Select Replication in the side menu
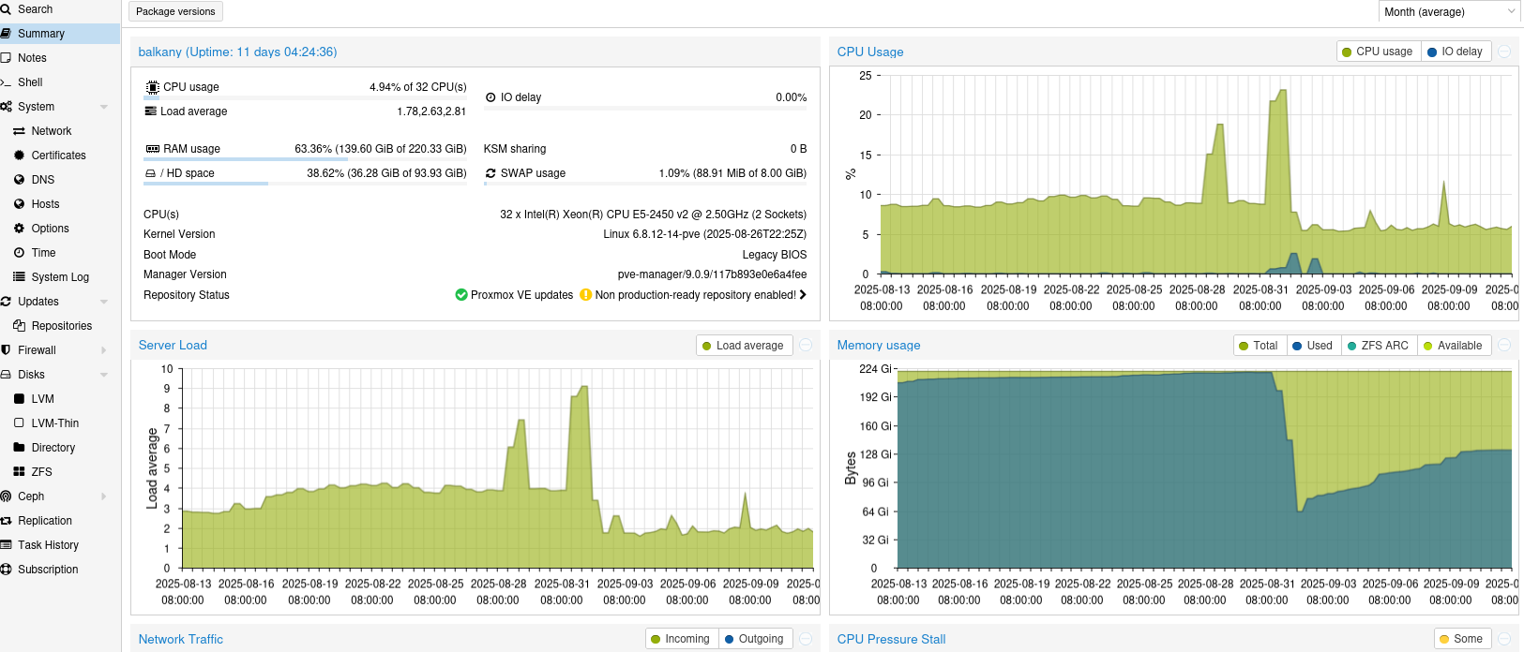The height and width of the screenshot is (652, 1524). click(45, 521)
